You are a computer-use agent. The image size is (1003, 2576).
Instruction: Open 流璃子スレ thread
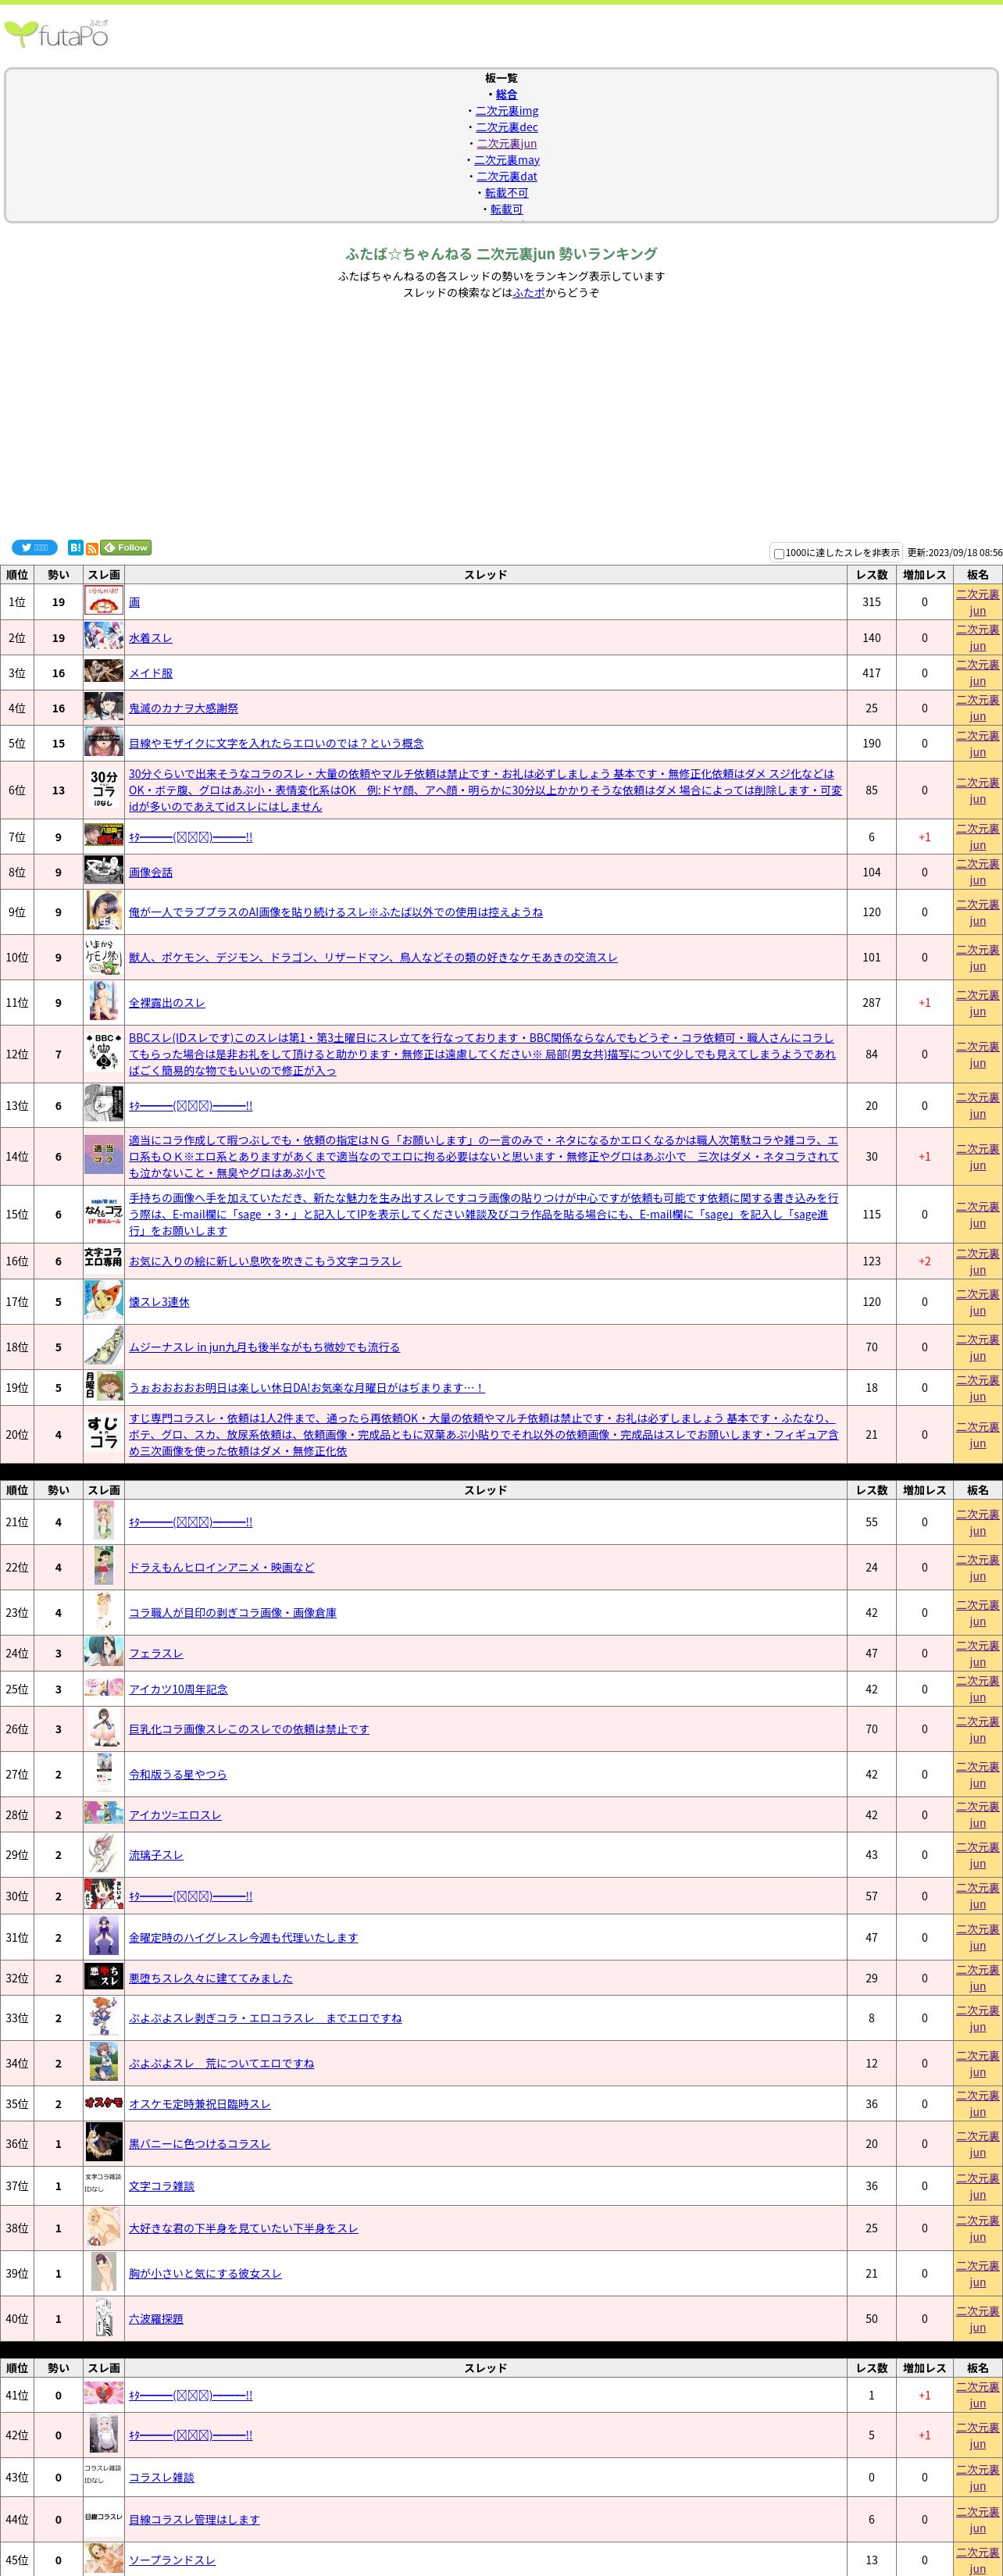point(156,1855)
